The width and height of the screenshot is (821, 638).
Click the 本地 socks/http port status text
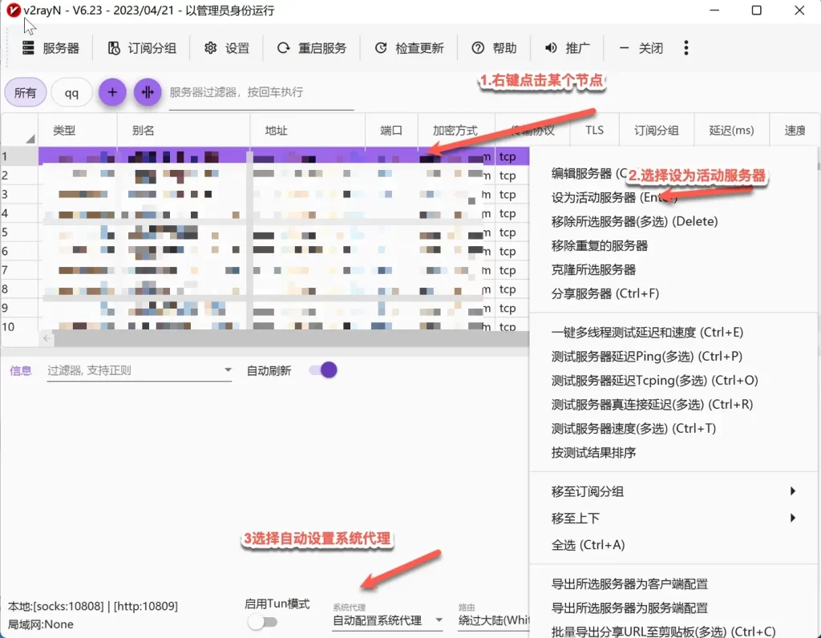[x=93, y=606]
